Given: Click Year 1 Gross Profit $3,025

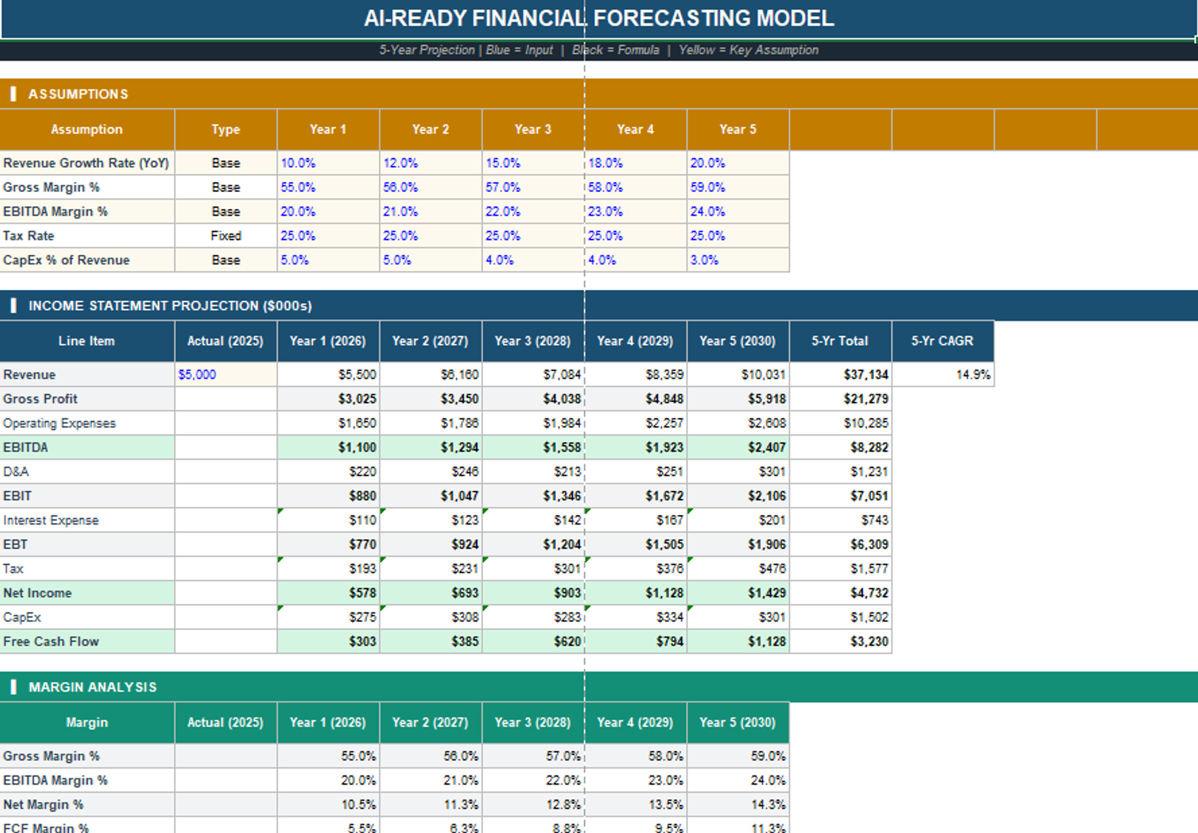Looking at the screenshot, I should pyautogui.click(x=328, y=399).
